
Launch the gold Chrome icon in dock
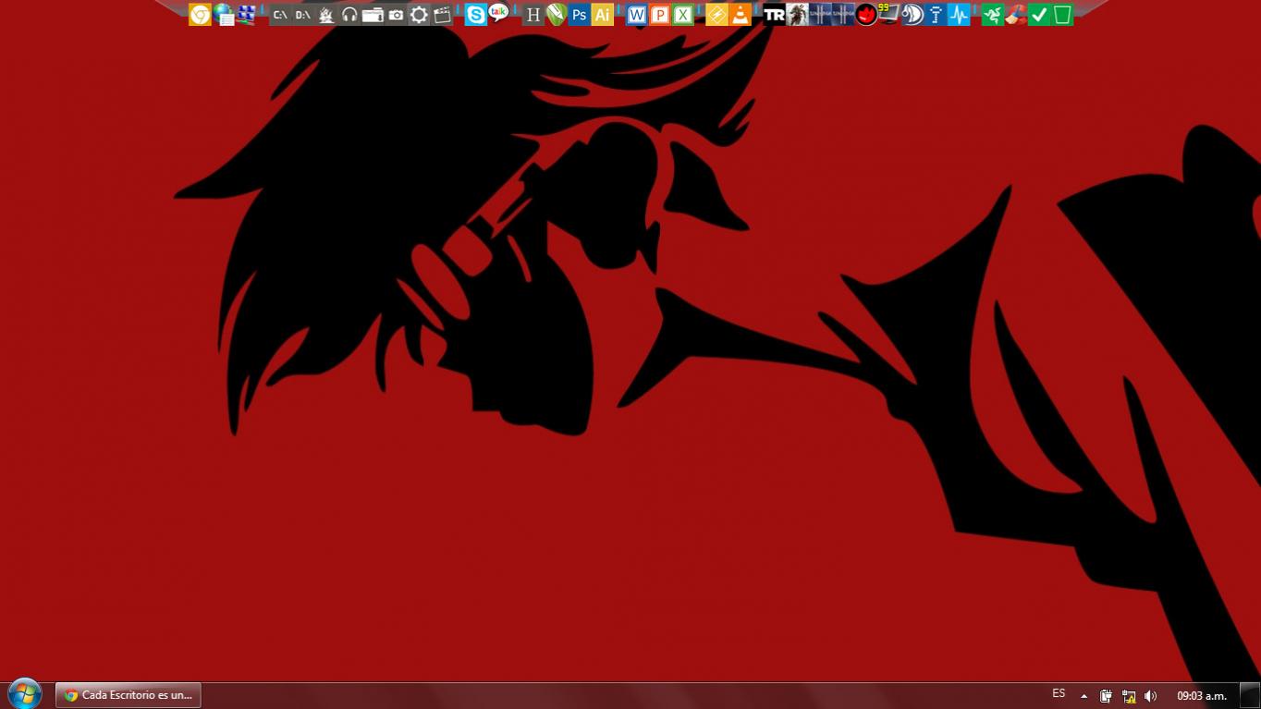click(x=200, y=14)
